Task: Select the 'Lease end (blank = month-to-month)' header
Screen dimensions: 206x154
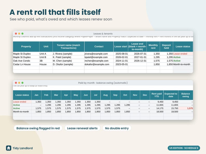Action: click(x=137, y=47)
